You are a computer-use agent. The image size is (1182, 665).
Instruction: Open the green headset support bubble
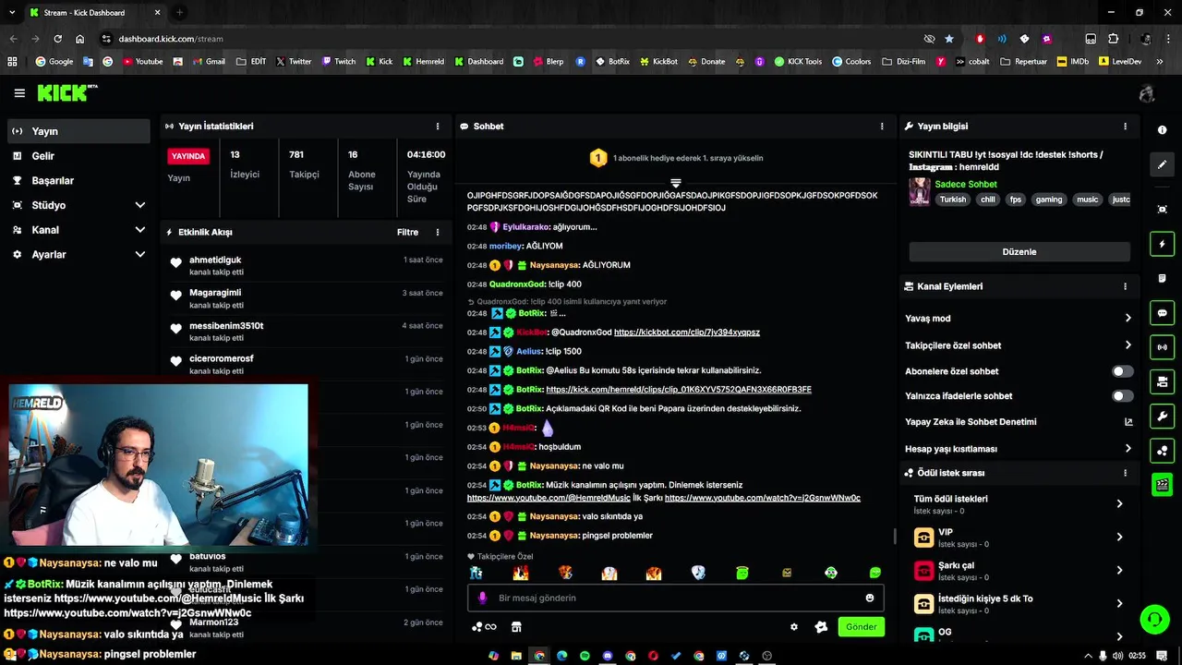click(1154, 619)
